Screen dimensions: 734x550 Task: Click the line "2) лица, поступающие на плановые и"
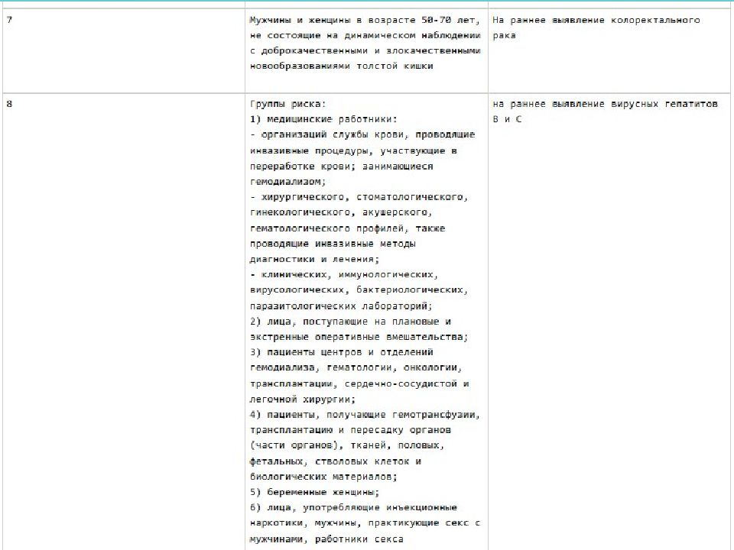point(350,322)
